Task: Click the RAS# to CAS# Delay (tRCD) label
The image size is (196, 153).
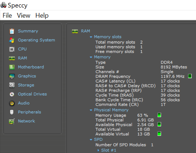Action: click(x=125, y=86)
